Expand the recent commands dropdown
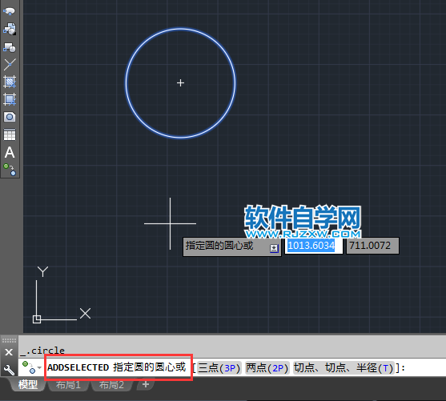The image size is (446, 401). pyautogui.click(x=31, y=367)
